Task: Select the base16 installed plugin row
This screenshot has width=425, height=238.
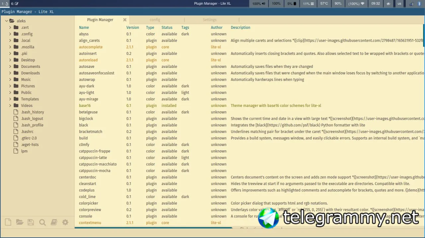Action: (x=249, y=106)
